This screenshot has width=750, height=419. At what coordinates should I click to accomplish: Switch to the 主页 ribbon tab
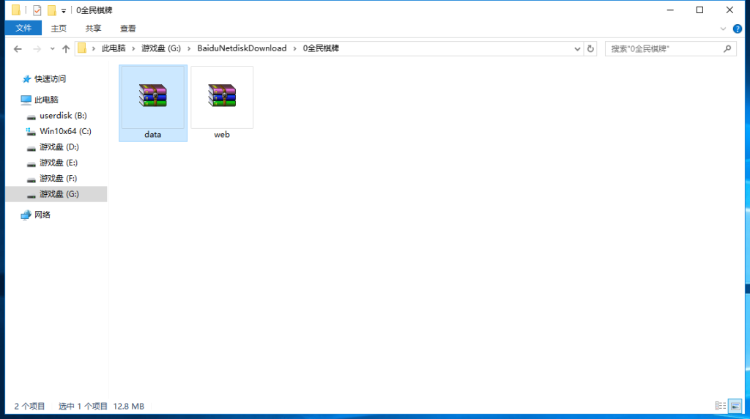[59, 29]
